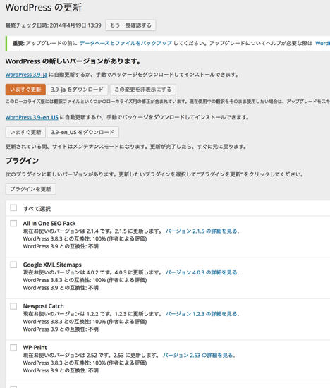View バージョン 4.0.3 の詳細を見る link
The height and width of the screenshot is (388, 330).
click(202, 272)
